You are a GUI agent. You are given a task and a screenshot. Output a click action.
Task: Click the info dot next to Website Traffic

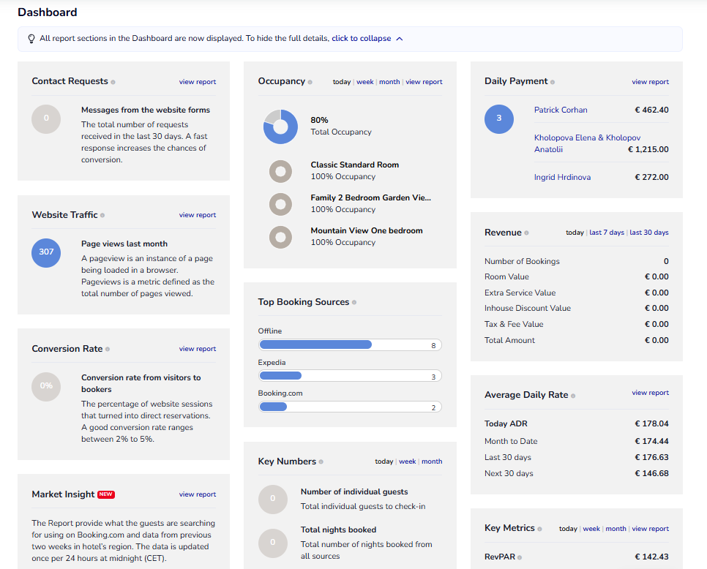tap(102, 216)
